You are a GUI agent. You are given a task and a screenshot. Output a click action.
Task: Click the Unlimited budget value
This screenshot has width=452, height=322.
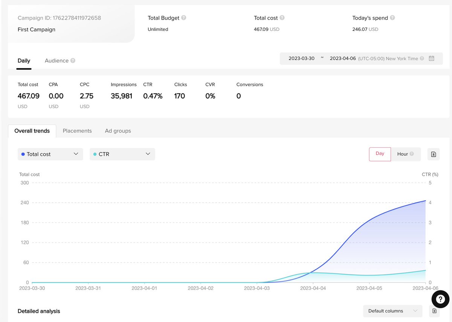[158, 29]
